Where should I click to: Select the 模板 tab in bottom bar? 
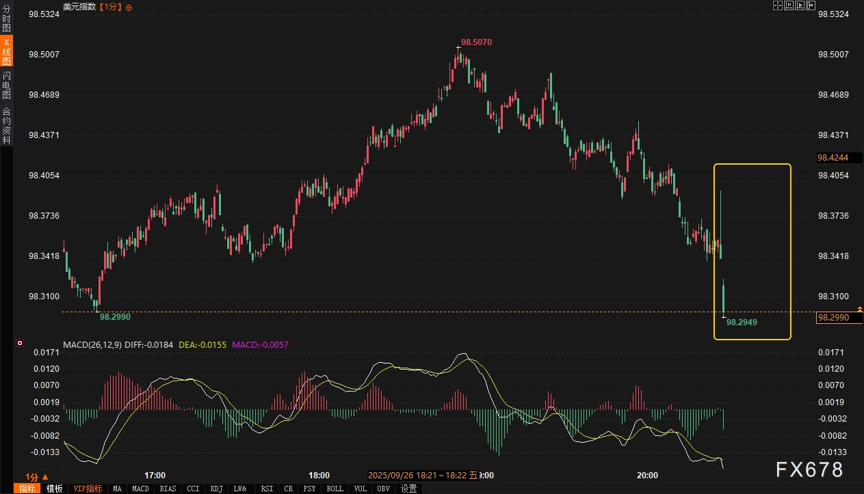pyautogui.click(x=55, y=489)
